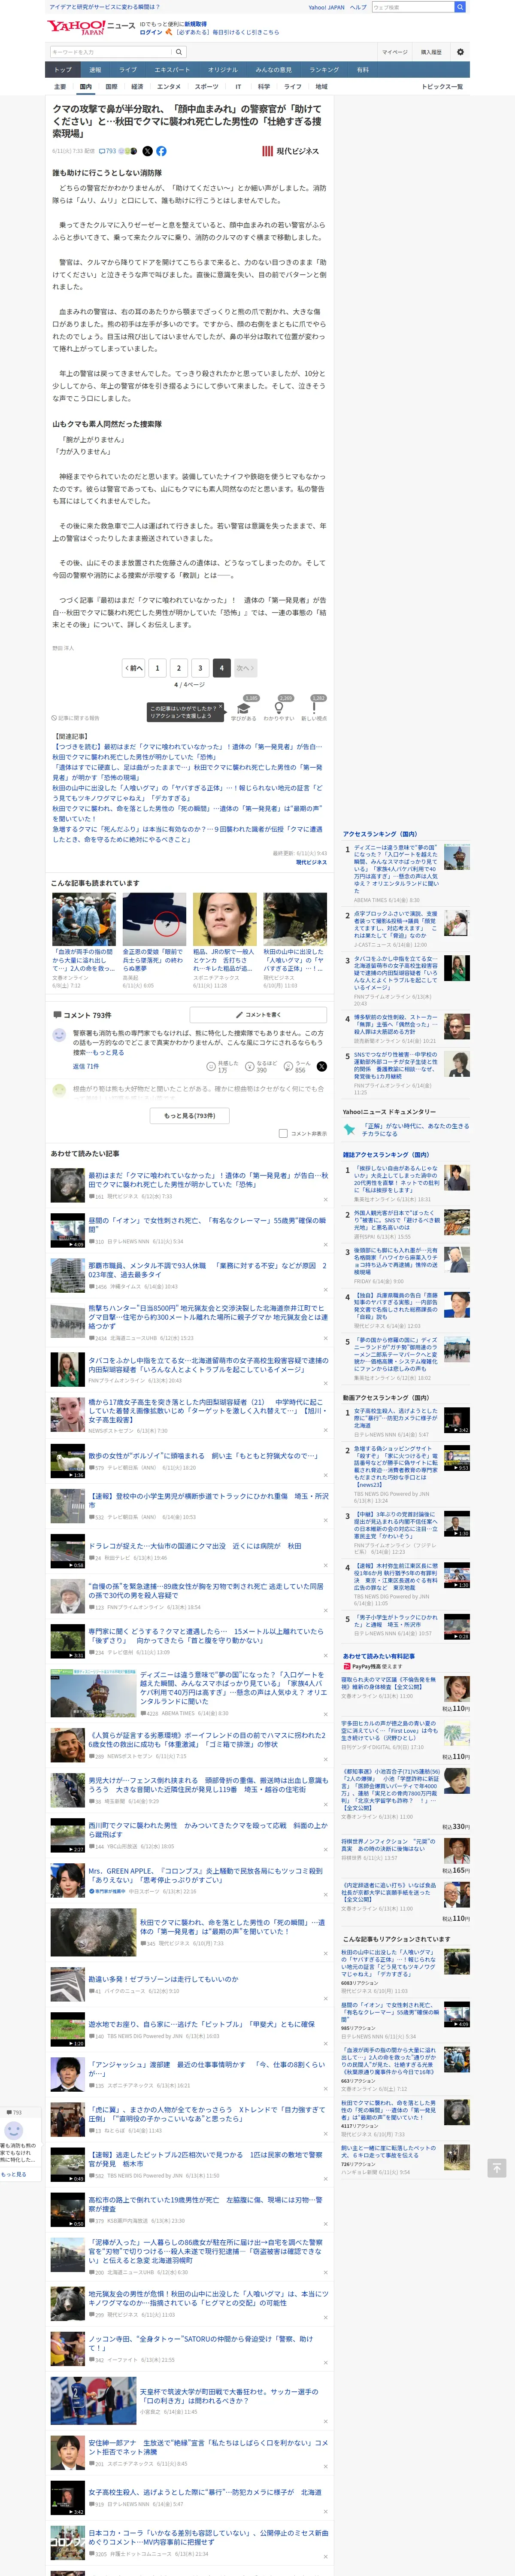Open the 散歩の女性がポルシェに頭噛まれる article

tap(203, 1456)
